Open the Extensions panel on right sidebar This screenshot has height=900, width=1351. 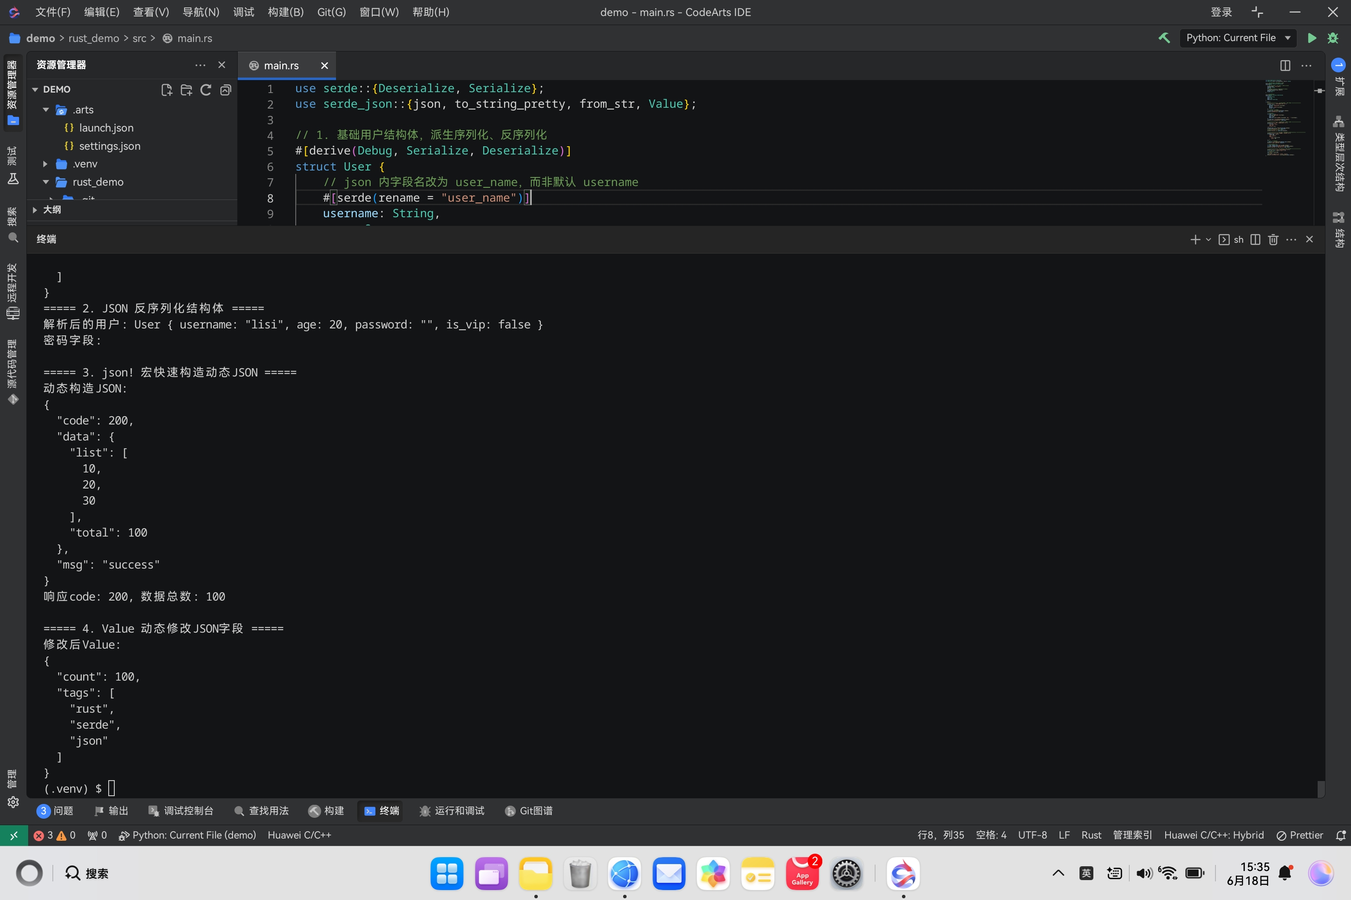tap(1339, 77)
